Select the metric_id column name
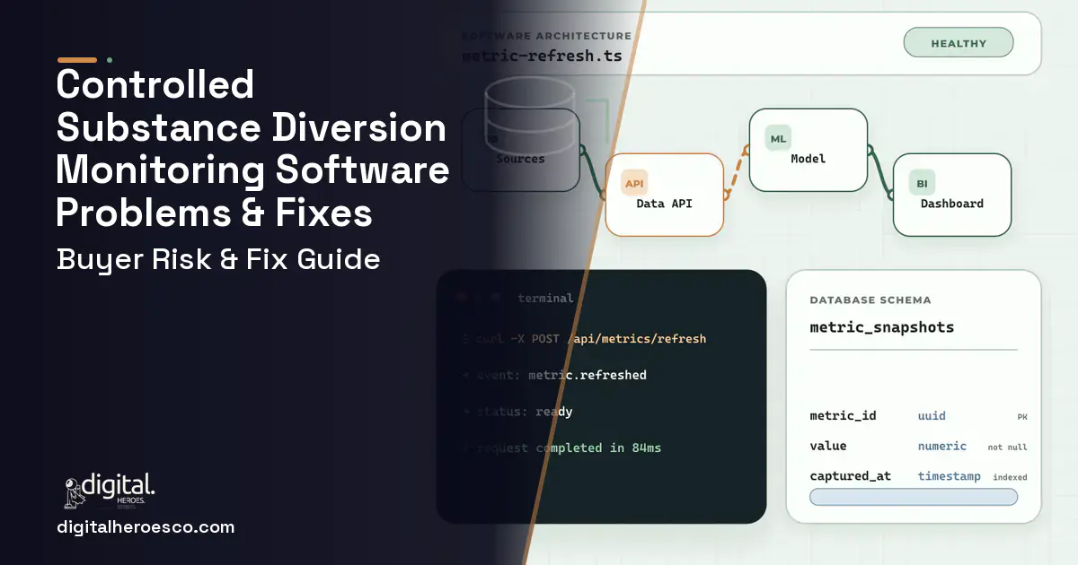This screenshot has height=565, width=1078. pyautogui.click(x=843, y=416)
